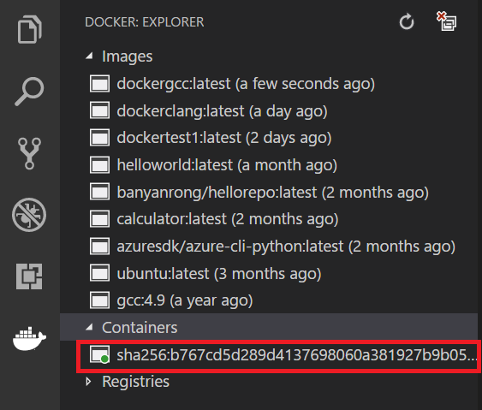The width and height of the screenshot is (482, 410).
Task: Open the Docker whale icon in activity bar
Action: (29, 338)
